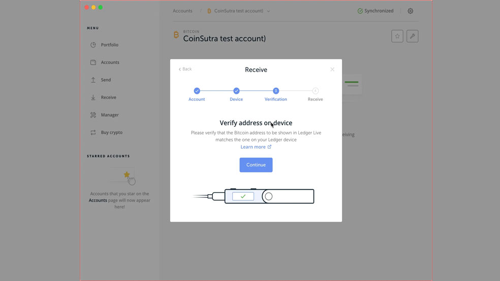Click the Device step label
This screenshot has width=500, height=281.
(x=236, y=99)
